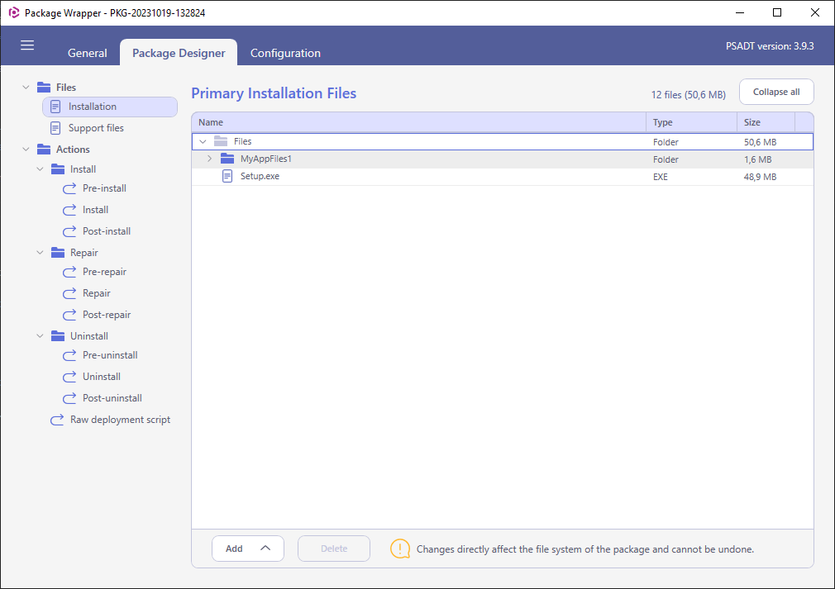Click the Actions folder icon
Viewport: 835px width, 589px height.
pos(44,149)
